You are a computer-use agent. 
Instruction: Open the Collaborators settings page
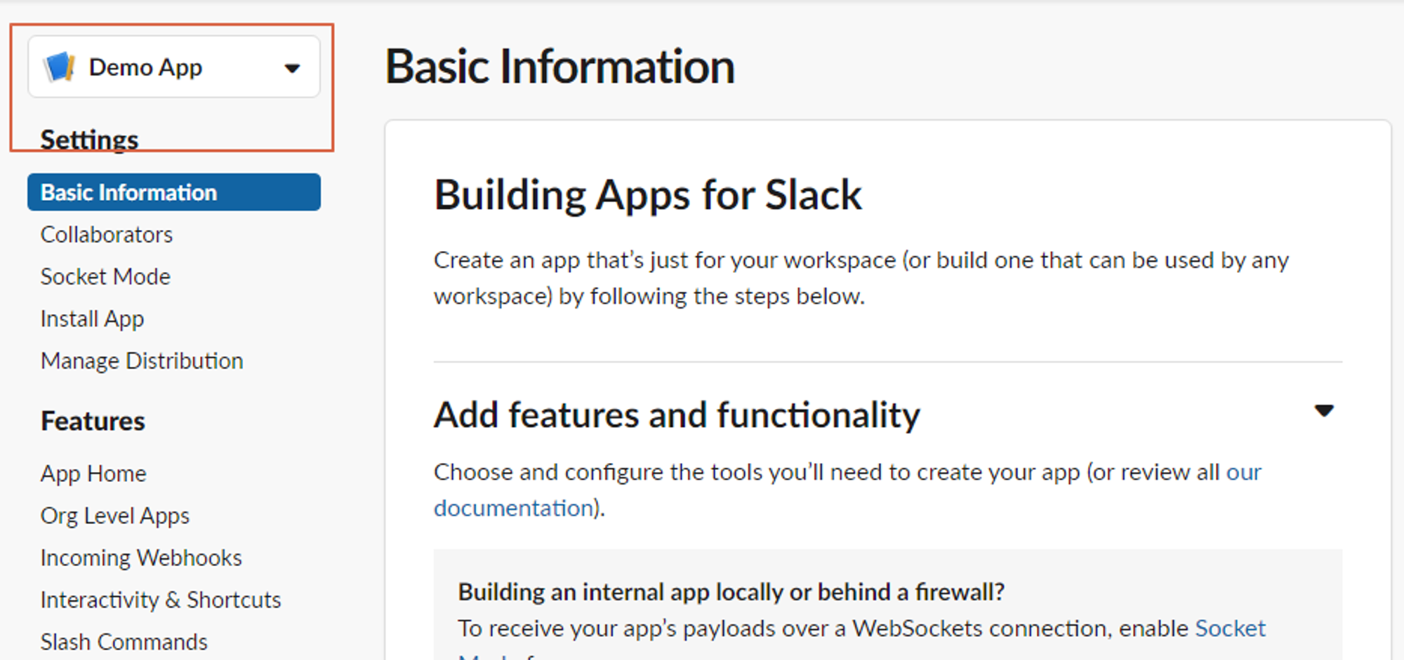coord(107,234)
